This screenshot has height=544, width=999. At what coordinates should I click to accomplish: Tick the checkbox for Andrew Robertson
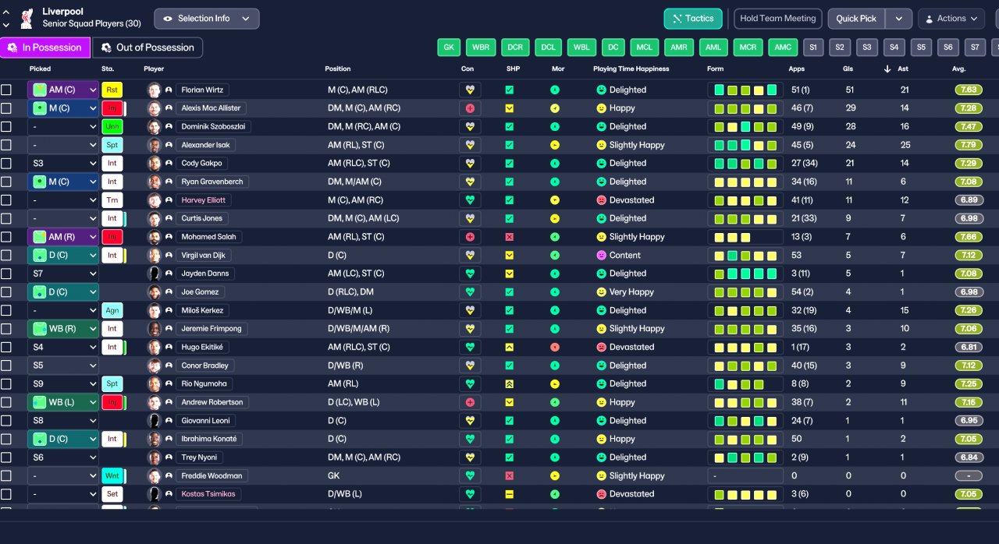coord(6,402)
